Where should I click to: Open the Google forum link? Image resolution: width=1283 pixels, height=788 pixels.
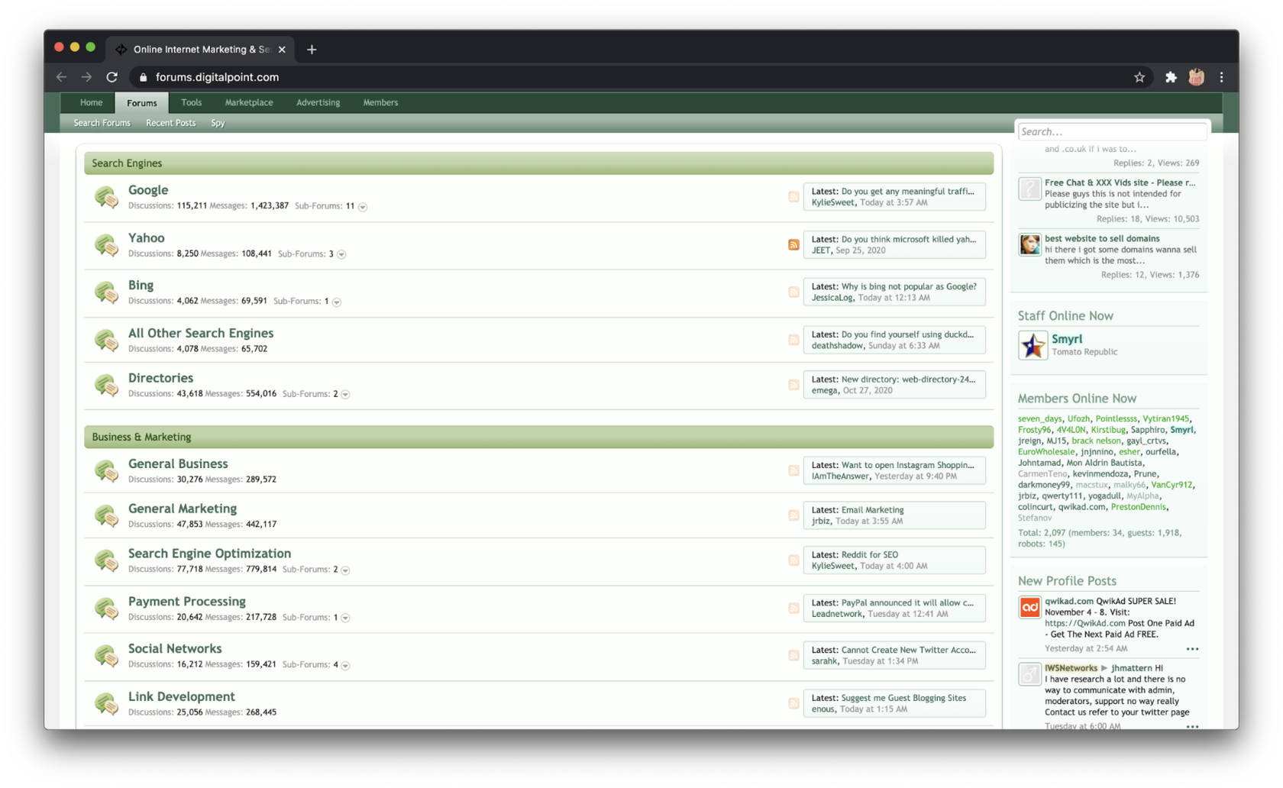click(x=148, y=190)
